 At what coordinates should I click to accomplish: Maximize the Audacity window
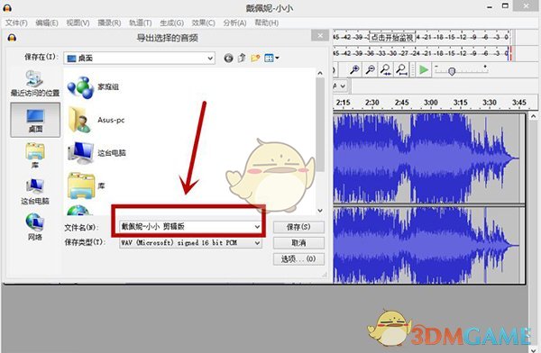click(505, 6)
